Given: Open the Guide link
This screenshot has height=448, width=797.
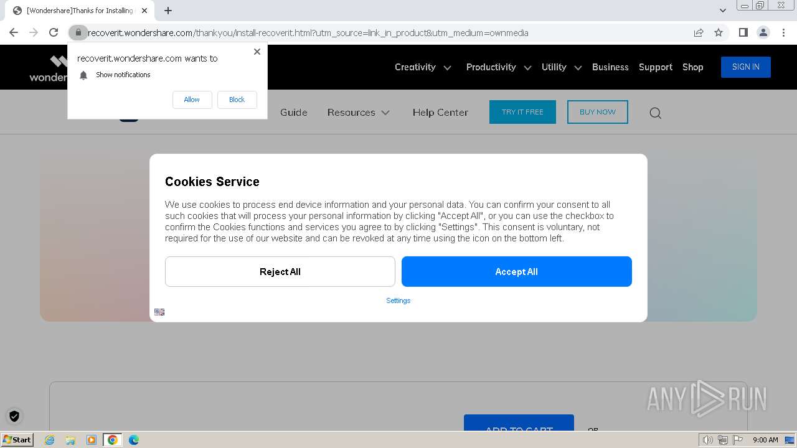Looking at the screenshot, I should coord(294,113).
